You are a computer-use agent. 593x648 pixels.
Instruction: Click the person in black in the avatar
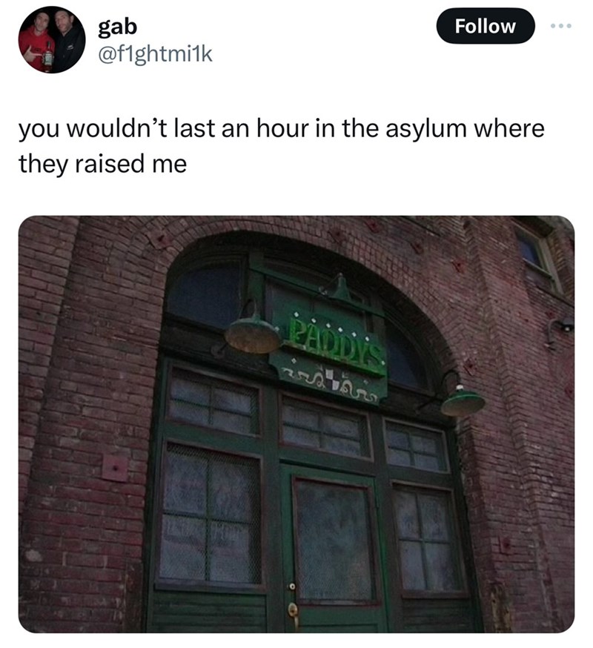(69, 42)
